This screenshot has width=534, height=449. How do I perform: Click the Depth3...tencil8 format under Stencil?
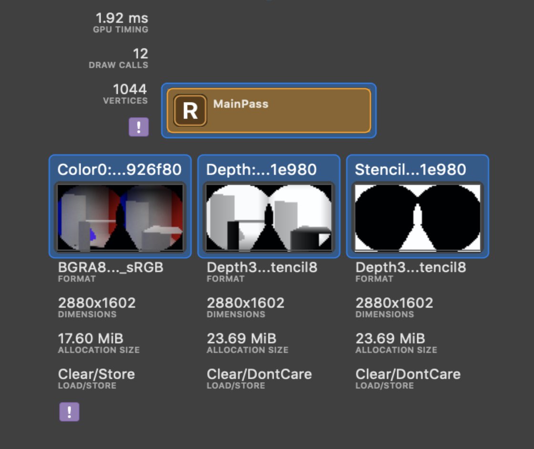pyautogui.click(x=411, y=267)
